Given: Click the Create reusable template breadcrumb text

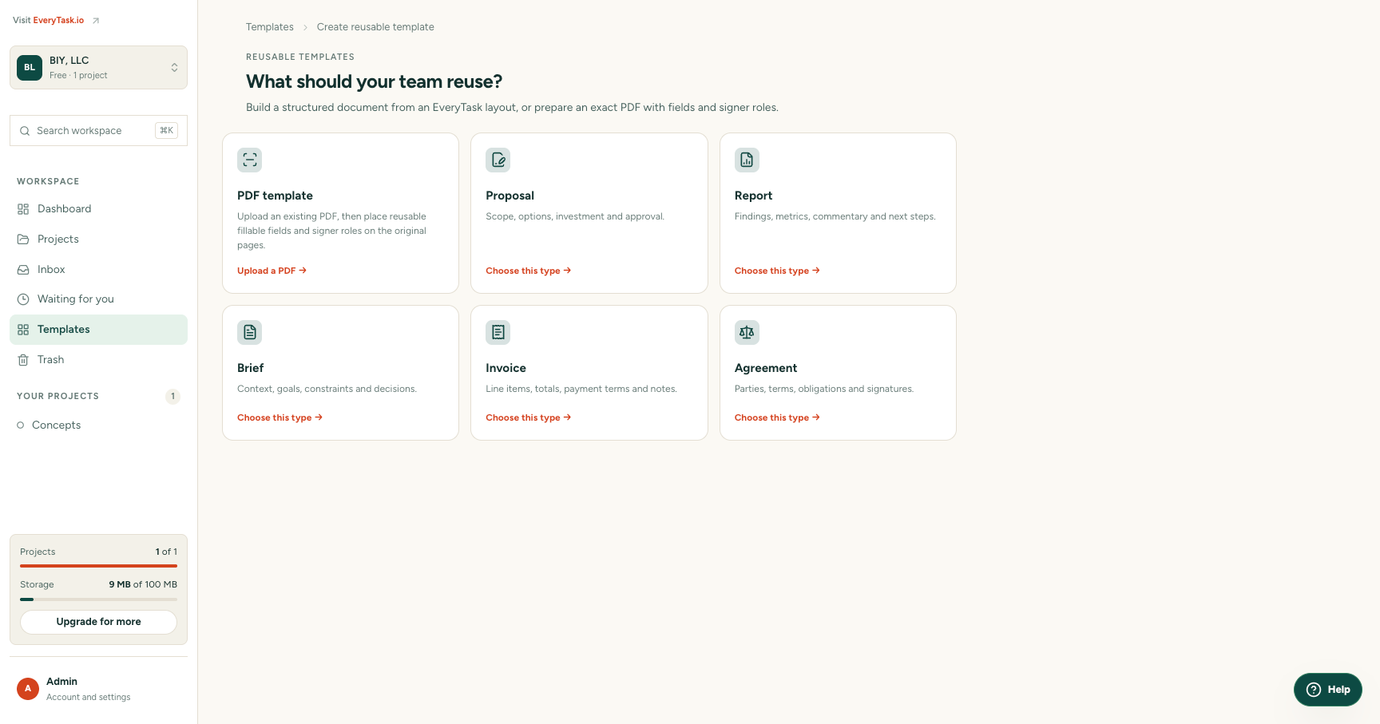Looking at the screenshot, I should 375,27.
